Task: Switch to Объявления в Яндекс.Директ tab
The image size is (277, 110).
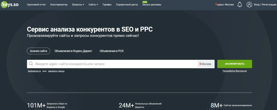Action: [73, 51]
